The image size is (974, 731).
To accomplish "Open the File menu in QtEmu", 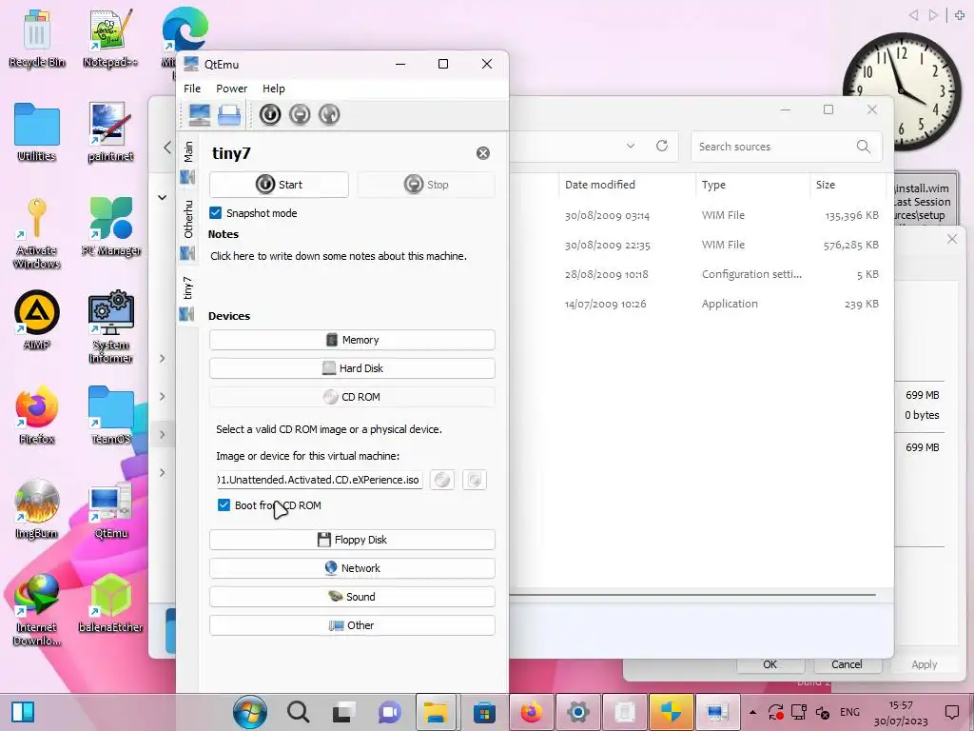I will (192, 89).
